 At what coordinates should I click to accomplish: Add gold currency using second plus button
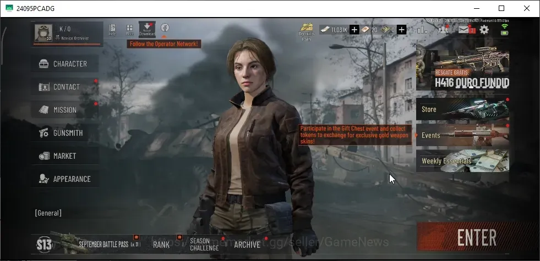[401, 30]
